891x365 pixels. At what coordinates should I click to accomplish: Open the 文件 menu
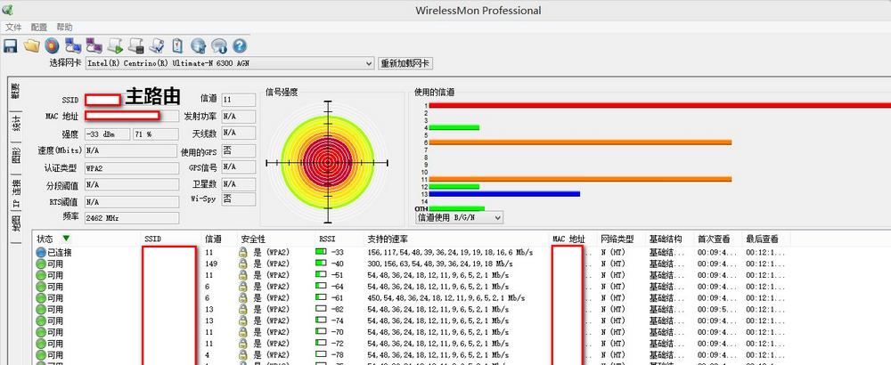tap(13, 28)
